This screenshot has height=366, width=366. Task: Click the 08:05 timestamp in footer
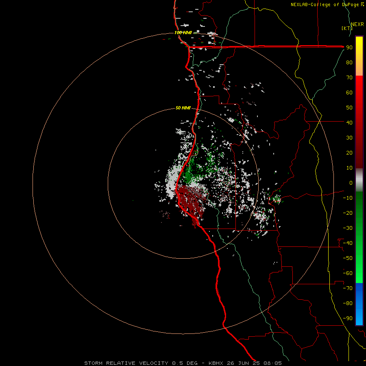pos(272,363)
